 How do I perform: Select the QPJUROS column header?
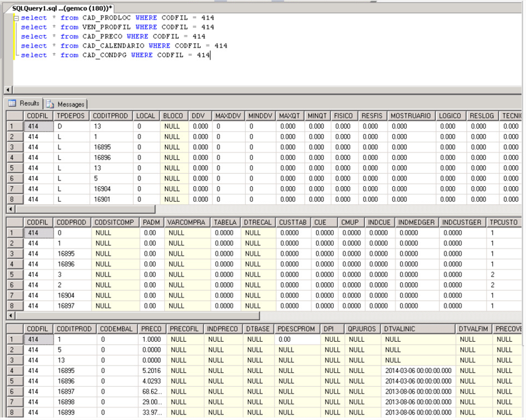362,329
